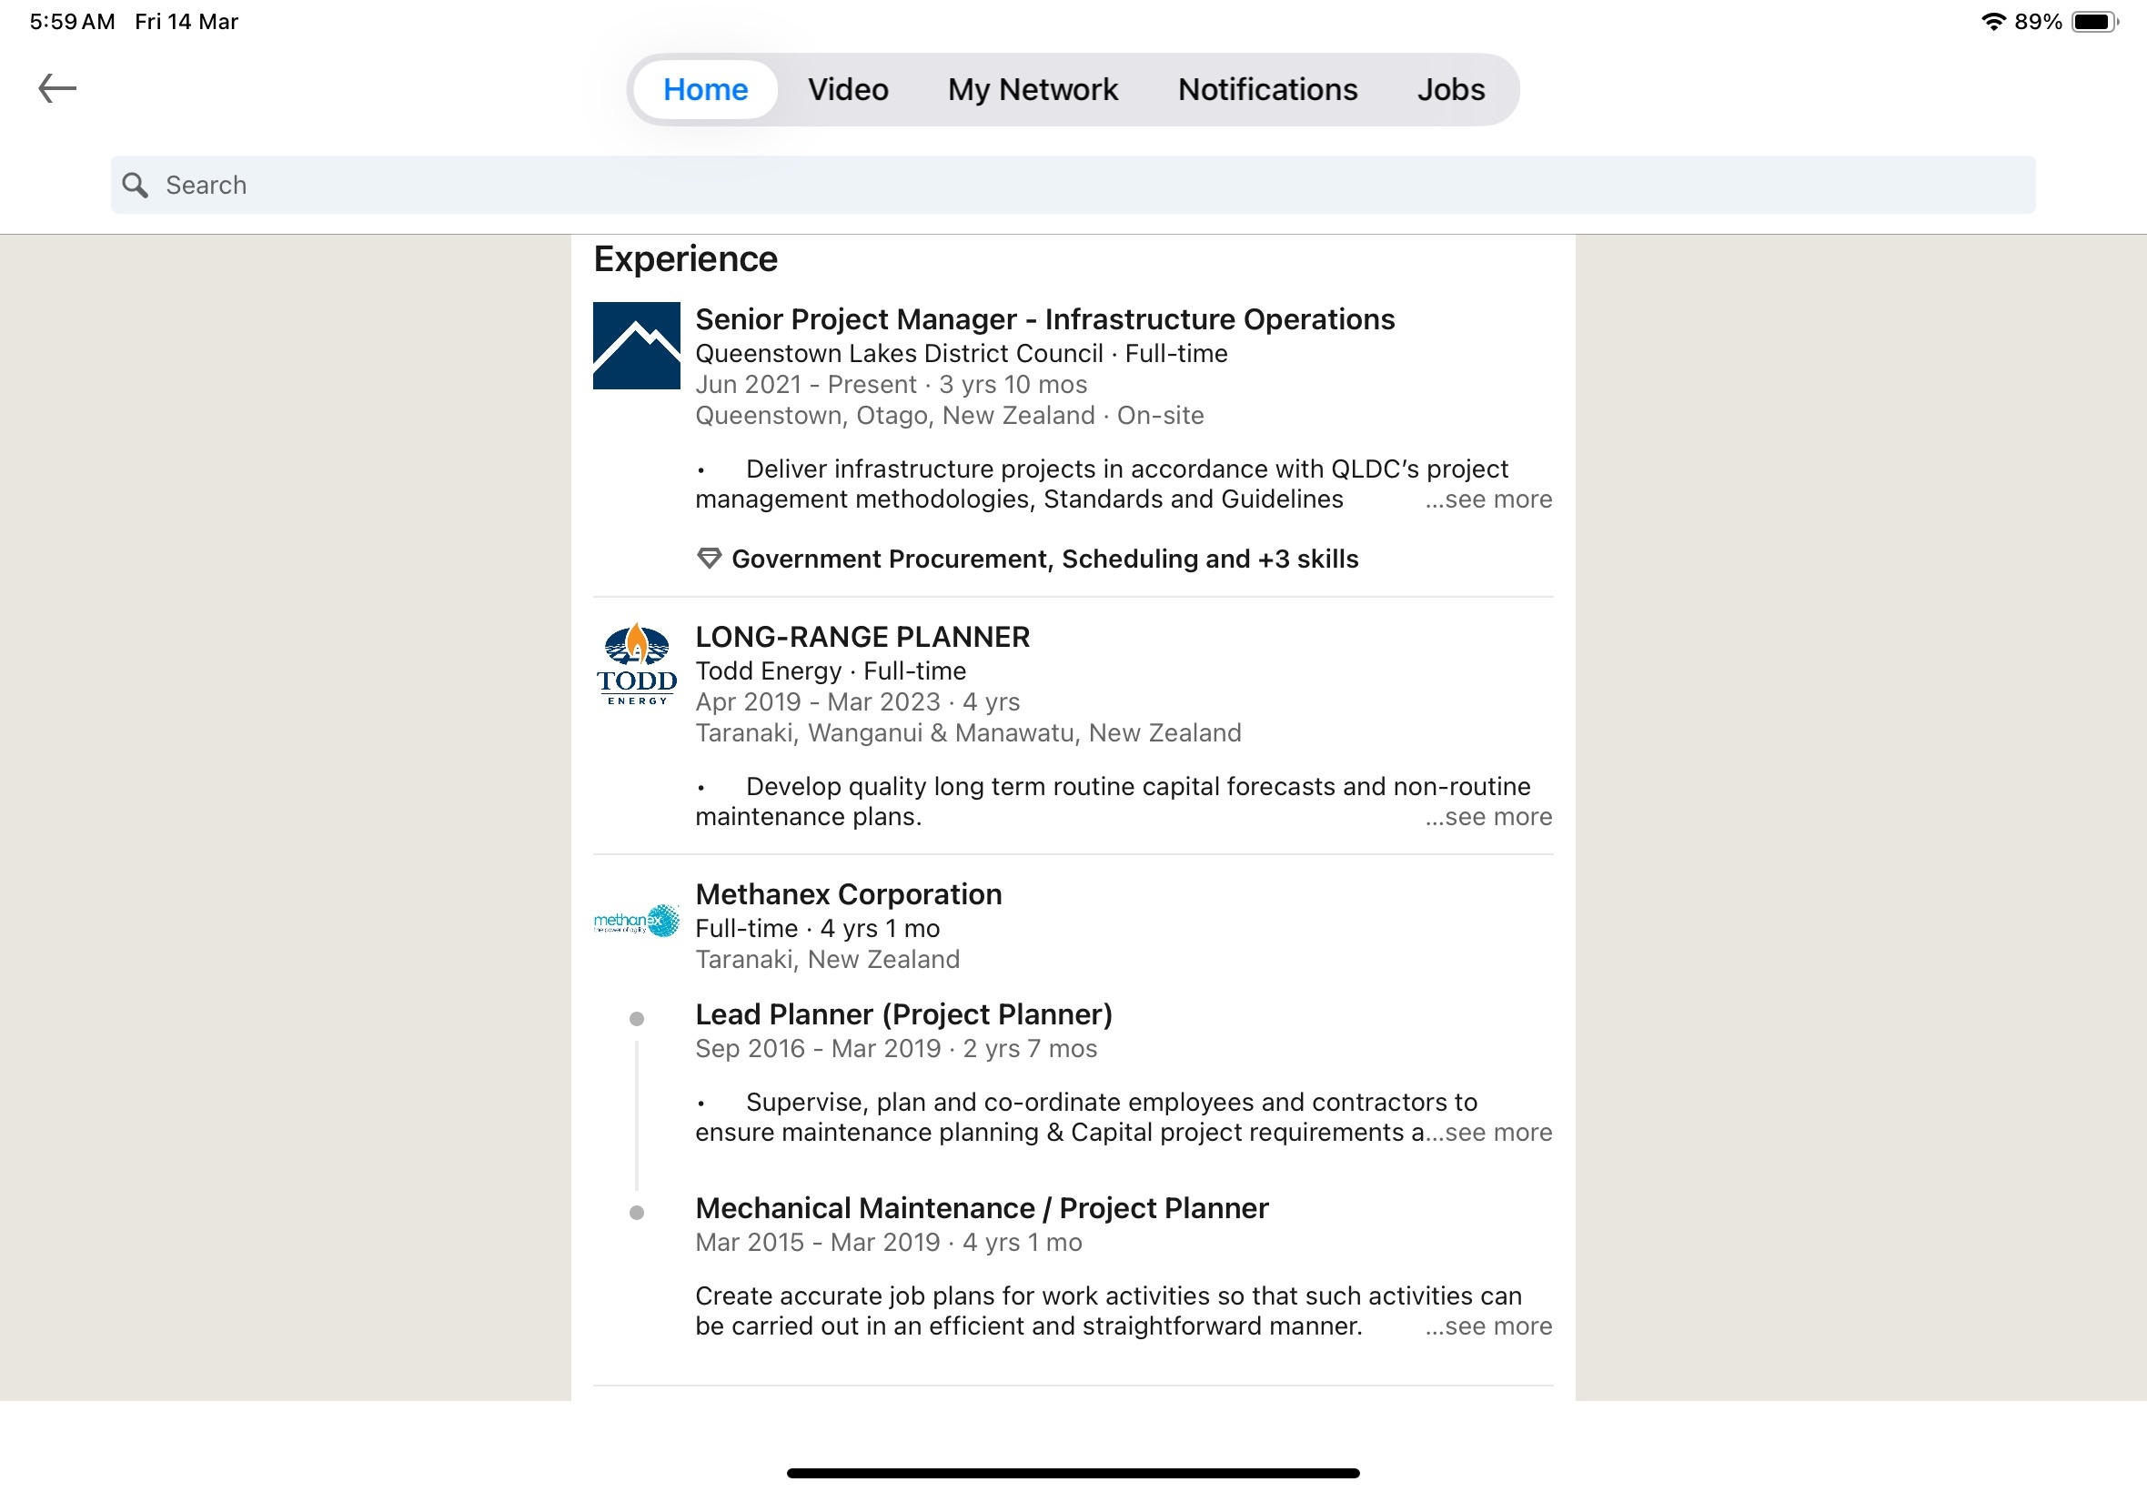Open the My Network tab
Screen dimensions: 2147x1492
click(x=1033, y=90)
